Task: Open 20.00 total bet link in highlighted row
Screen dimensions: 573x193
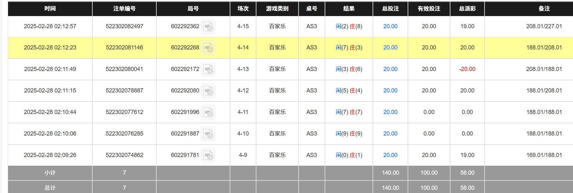Action: (x=390, y=48)
